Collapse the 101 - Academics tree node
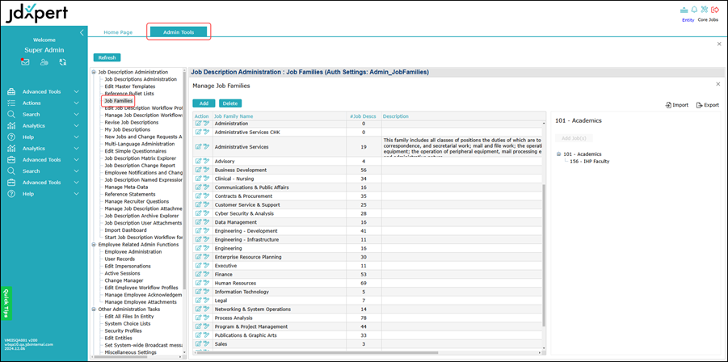This screenshot has height=362, width=728. pyautogui.click(x=558, y=154)
